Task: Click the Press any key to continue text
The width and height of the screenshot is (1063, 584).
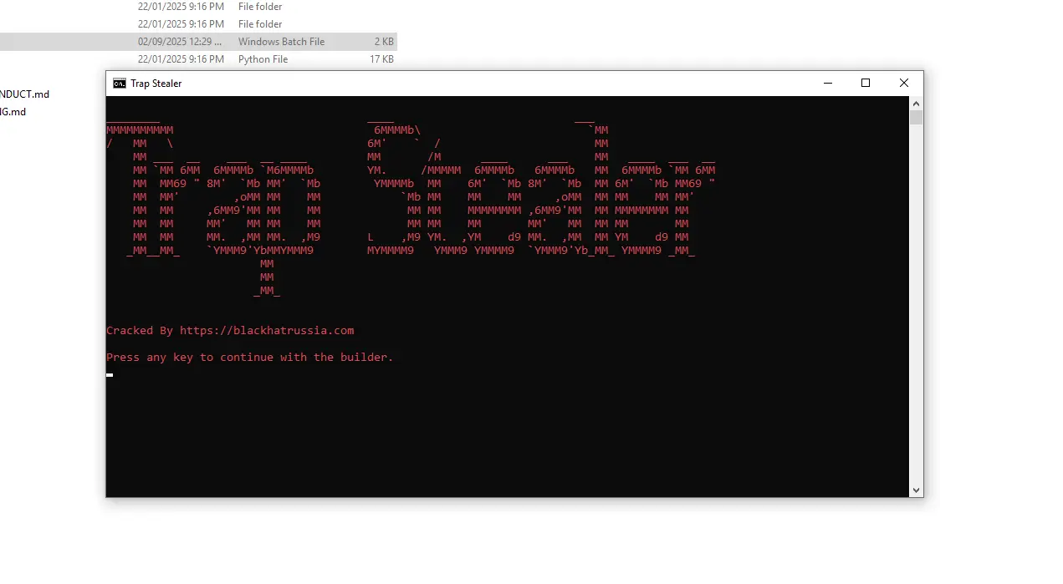Action: 249,357
